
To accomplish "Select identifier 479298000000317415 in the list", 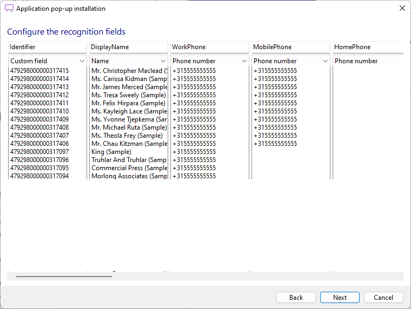I will click(x=39, y=71).
